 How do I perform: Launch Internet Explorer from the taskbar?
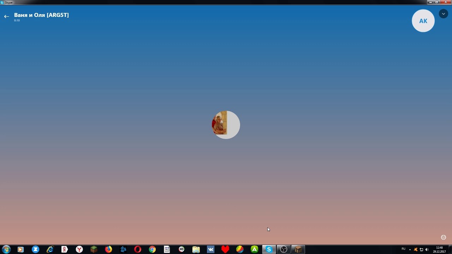coord(50,249)
